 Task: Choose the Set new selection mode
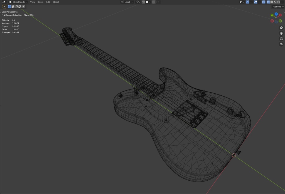point(9,7)
